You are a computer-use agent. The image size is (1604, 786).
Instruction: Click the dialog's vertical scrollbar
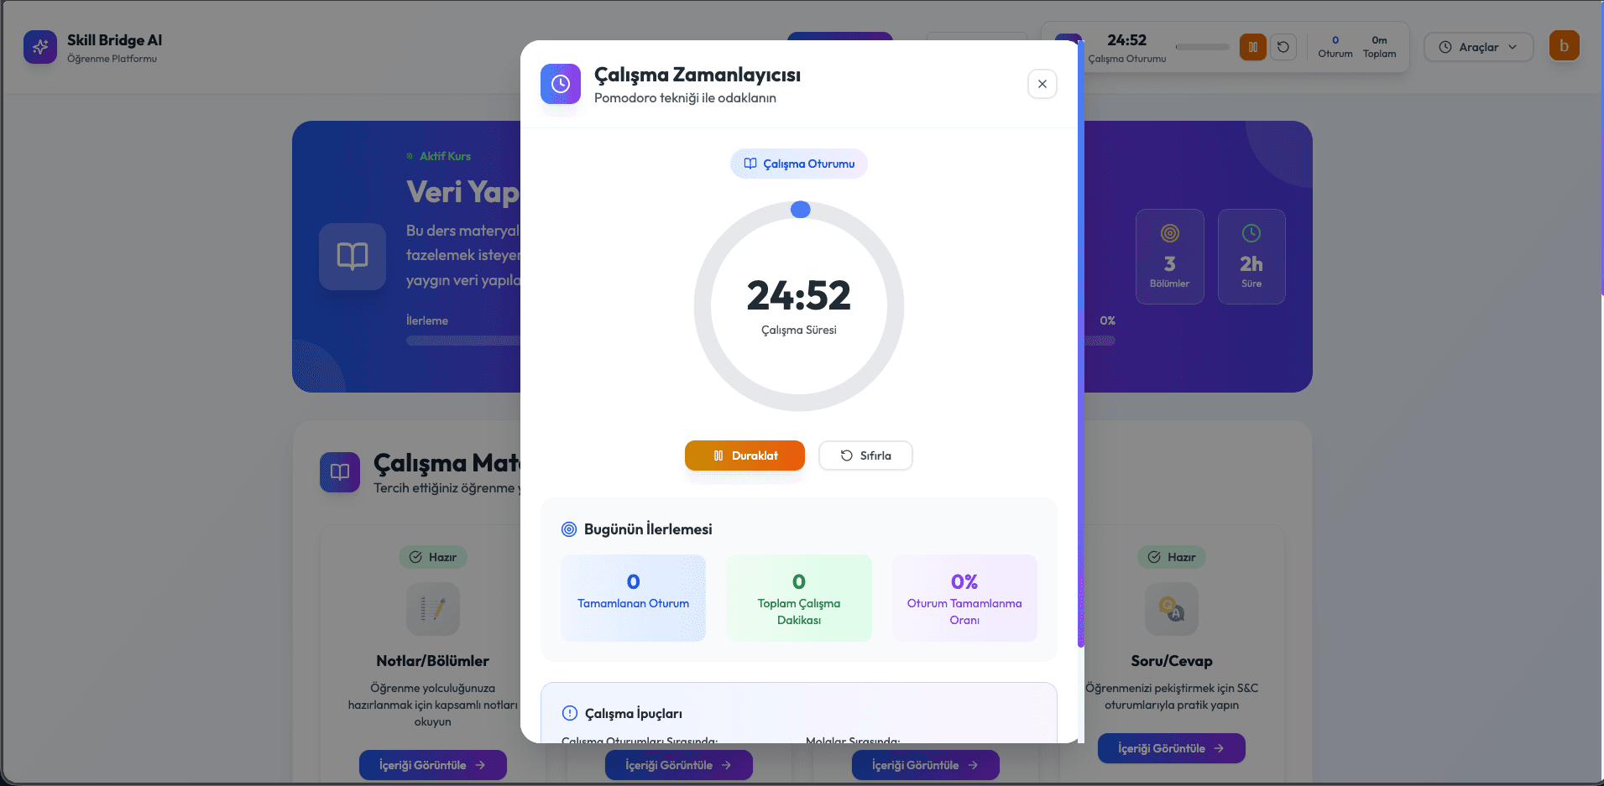(1081, 344)
